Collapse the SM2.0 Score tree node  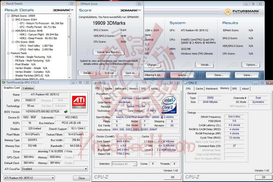[x=13, y=20]
